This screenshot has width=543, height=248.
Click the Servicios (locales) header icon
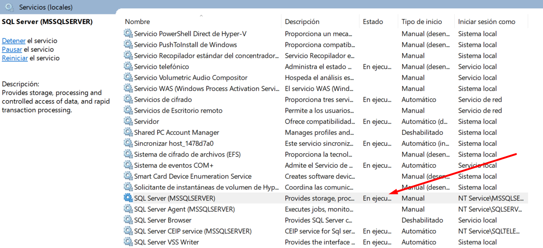point(9,7)
